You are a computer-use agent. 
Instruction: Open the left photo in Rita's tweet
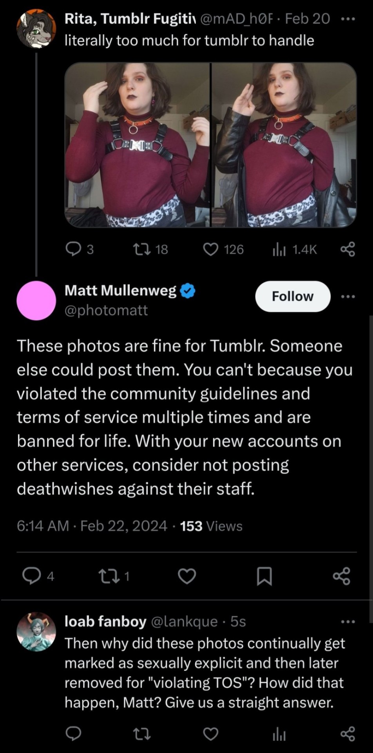138,145
